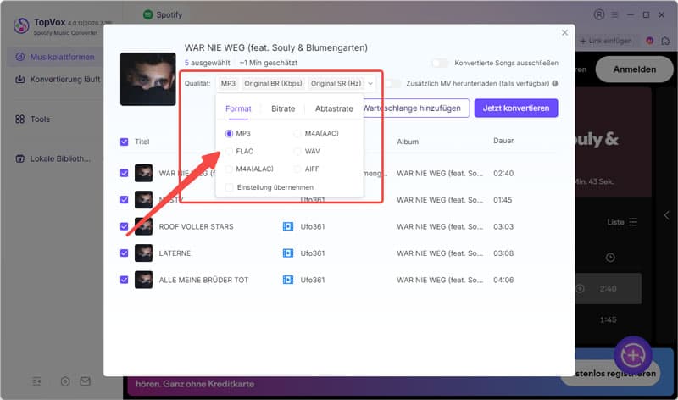The image size is (678, 400).
Task: Select the MP3 format radio button
Action: (229, 134)
